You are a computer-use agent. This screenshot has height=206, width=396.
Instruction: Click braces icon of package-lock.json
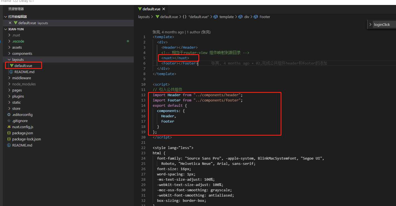9,139
